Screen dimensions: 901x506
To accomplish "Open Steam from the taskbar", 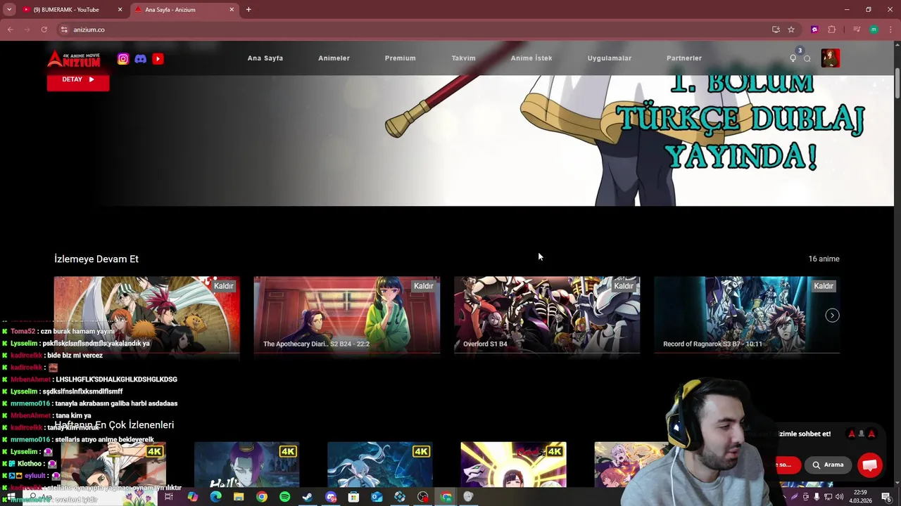I will point(308,497).
